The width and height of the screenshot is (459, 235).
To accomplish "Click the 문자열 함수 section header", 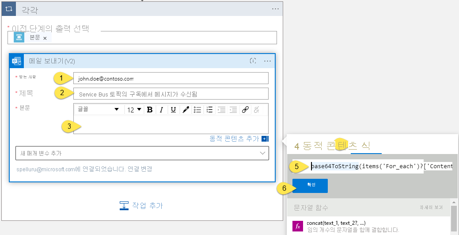I will pyautogui.click(x=311, y=208).
